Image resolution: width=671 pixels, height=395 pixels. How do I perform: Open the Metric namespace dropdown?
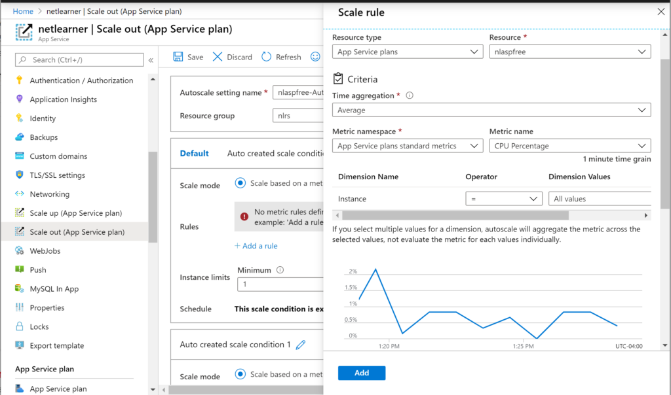click(408, 146)
